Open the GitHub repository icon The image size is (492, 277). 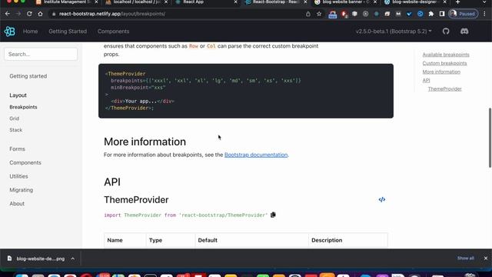point(446,31)
